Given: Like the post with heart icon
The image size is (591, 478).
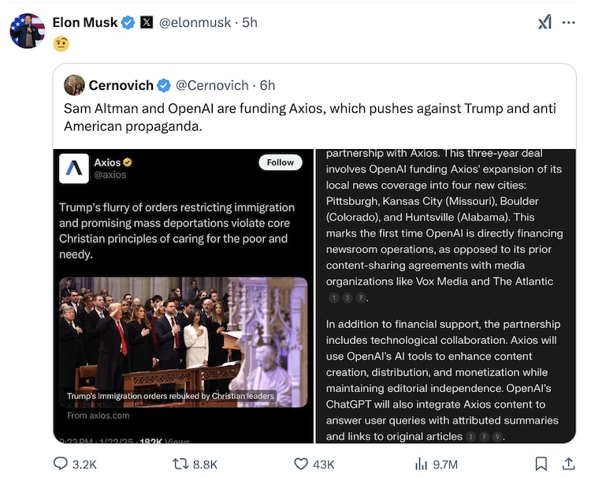Looking at the screenshot, I should [302, 464].
